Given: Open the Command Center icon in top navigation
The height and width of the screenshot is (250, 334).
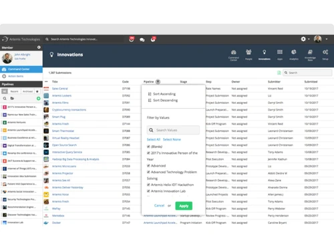Looking at the screenshot, I should tap(233, 53).
